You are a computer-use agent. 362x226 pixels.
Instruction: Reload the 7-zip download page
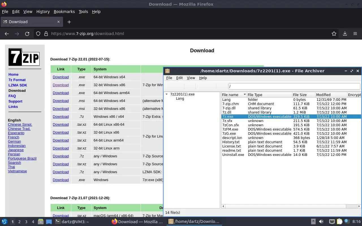(x=27, y=34)
